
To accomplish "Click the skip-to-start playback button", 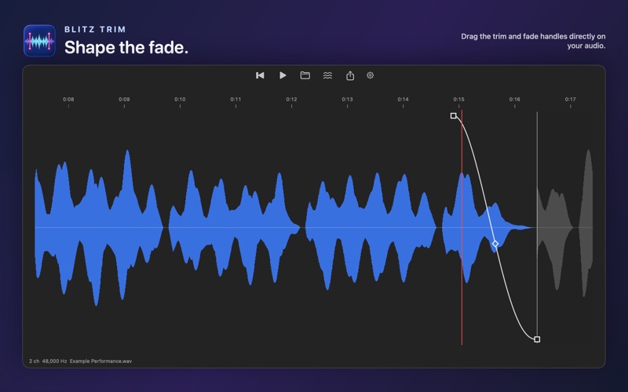I will [260, 75].
